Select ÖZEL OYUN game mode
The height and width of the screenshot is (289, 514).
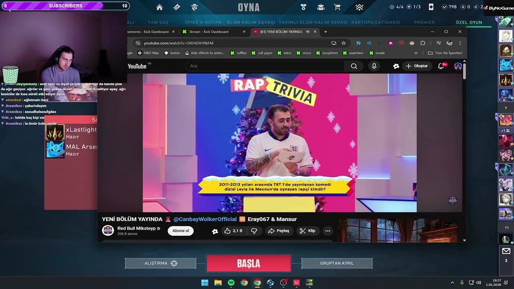click(469, 22)
